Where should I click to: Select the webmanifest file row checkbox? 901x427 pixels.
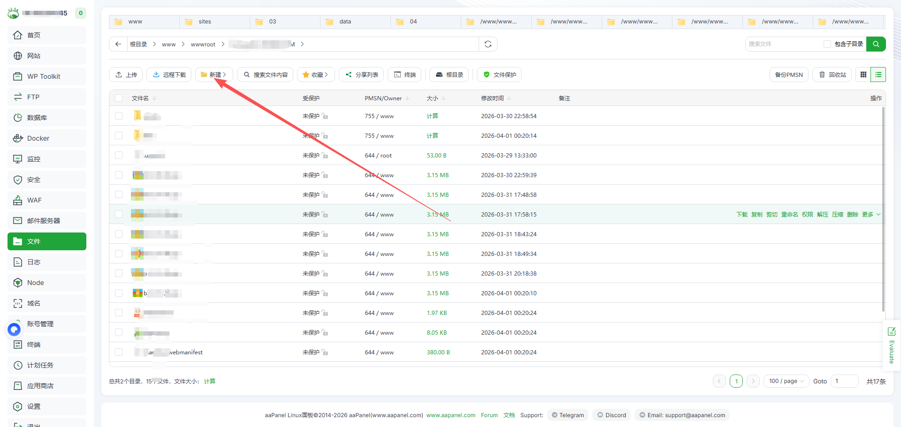pos(119,352)
